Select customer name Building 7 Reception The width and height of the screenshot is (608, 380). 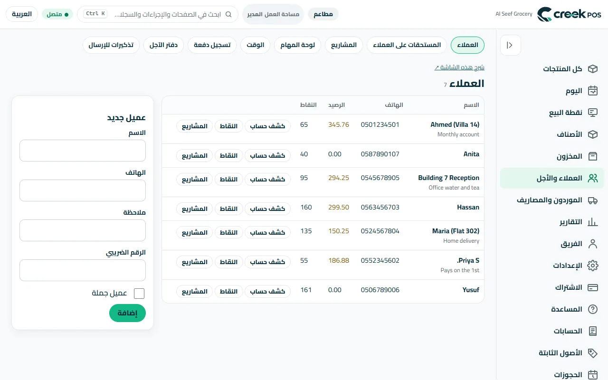pyautogui.click(x=448, y=178)
